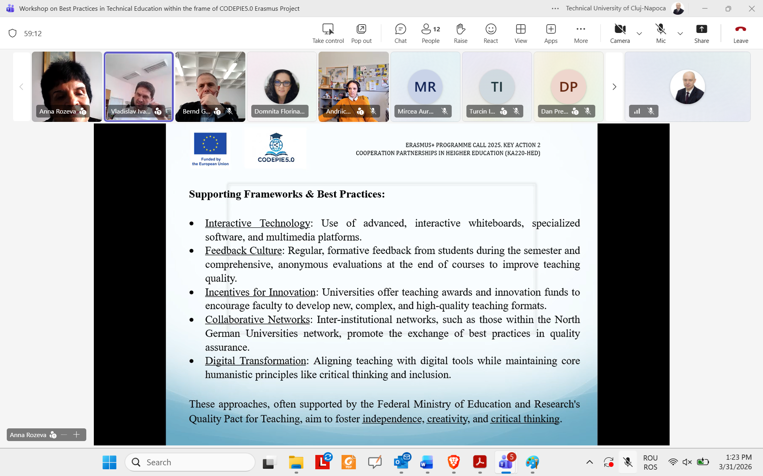The image size is (763, 476).
Task: Open the View layout menu
Action: [520, 33]
